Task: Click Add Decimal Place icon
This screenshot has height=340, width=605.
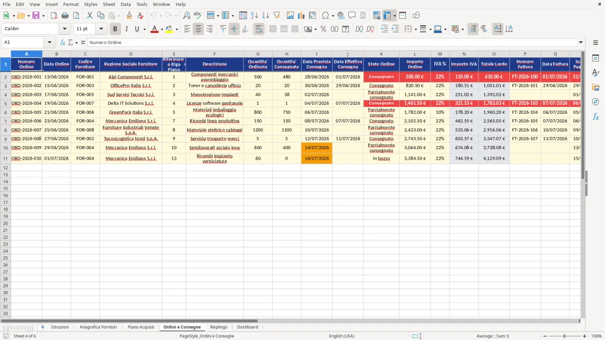Action: [359, 29]
